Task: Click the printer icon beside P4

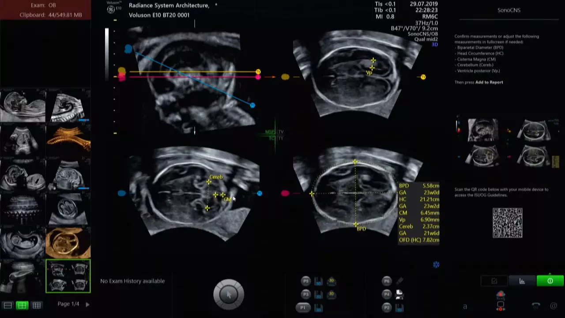Action: click(399, 294)
